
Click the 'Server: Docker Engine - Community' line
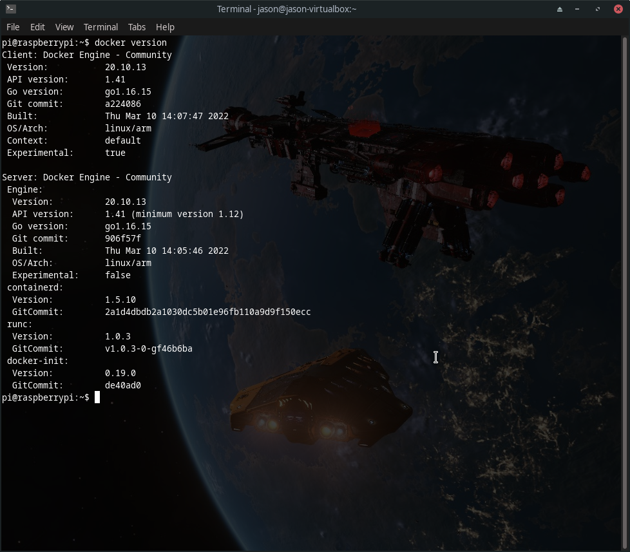pos(87,178)
